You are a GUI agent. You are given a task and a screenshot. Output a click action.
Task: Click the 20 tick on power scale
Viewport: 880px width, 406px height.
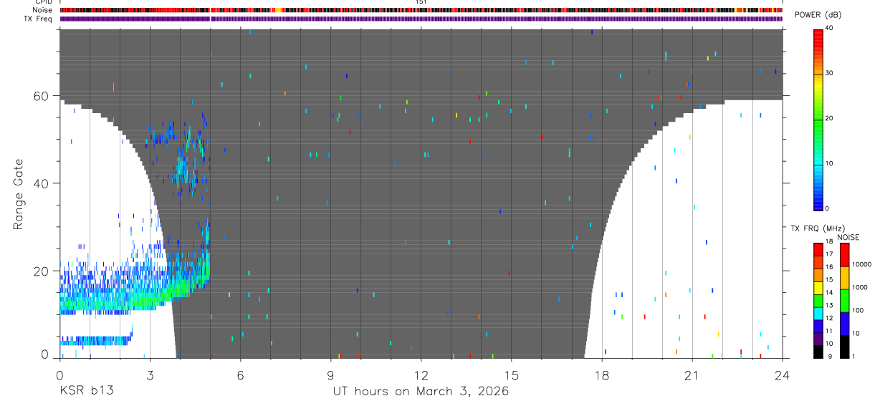[829, 118]
